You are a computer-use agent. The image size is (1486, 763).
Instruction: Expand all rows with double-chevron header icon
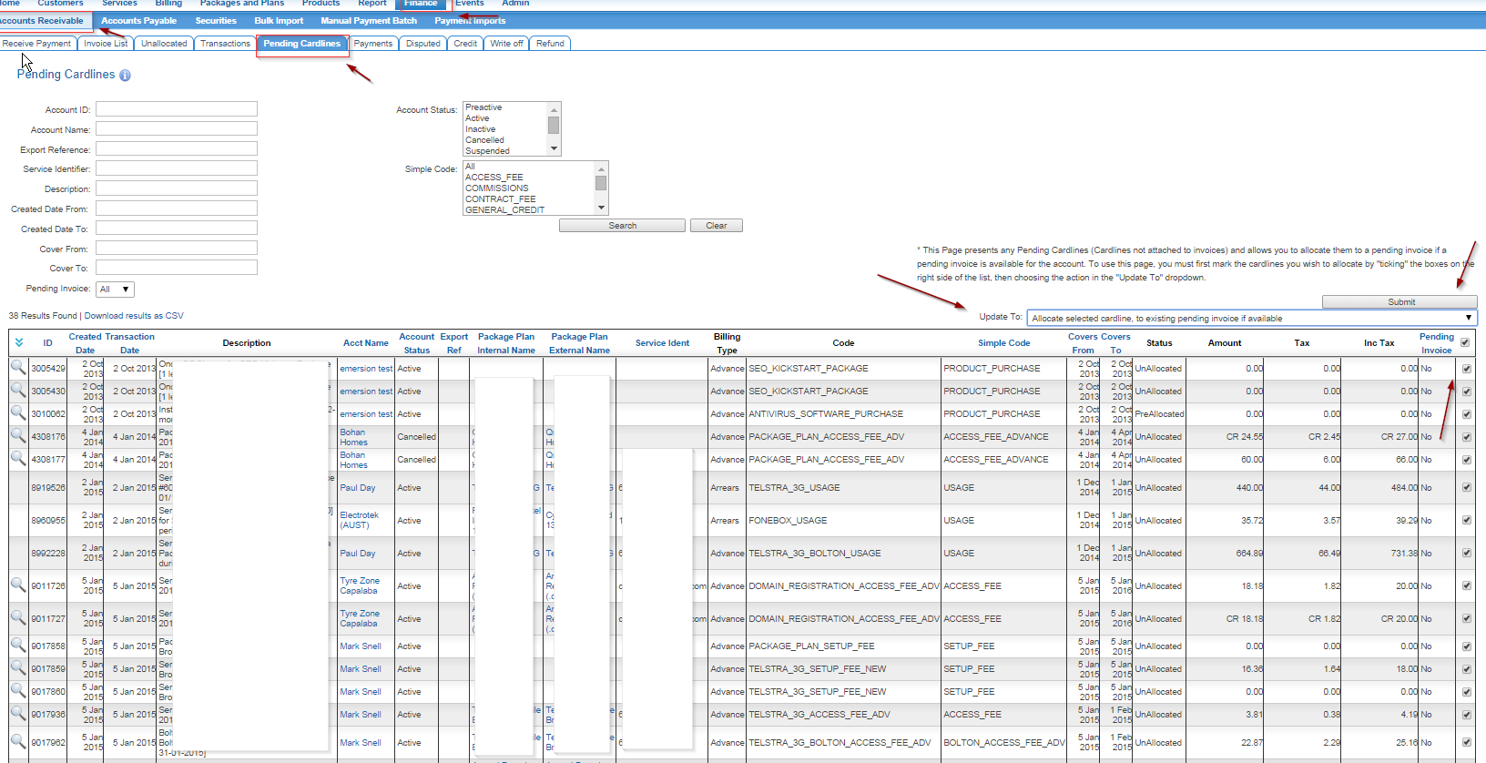19,342
